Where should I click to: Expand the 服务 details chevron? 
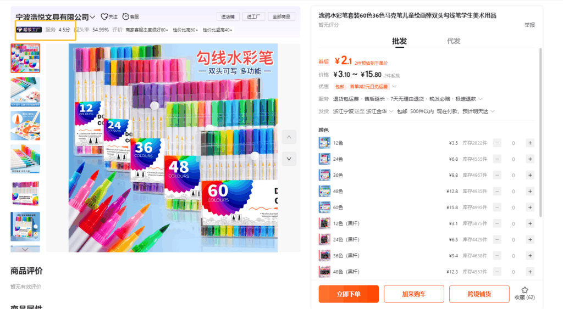(x=481, y=99)
